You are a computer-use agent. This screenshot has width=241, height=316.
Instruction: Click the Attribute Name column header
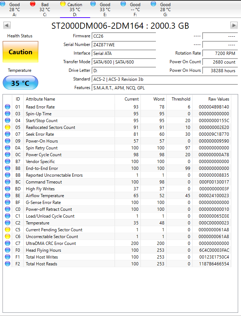pyautogui.click(x=69, y=99)
